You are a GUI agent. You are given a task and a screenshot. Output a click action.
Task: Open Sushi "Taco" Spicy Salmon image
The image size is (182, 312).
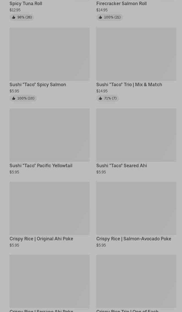pos(50,54)
